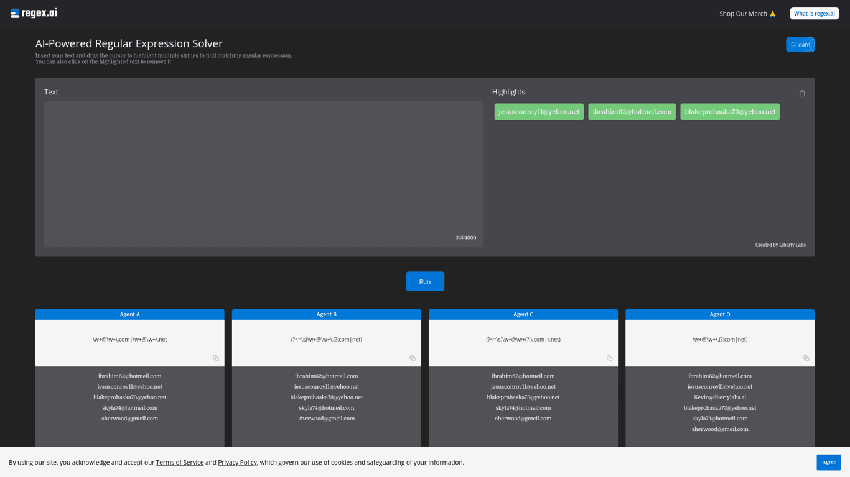Remove the blakeprohaska73@yehoo.net highlight chip
This screenshot has height=477, width=850.
(729, 112)
